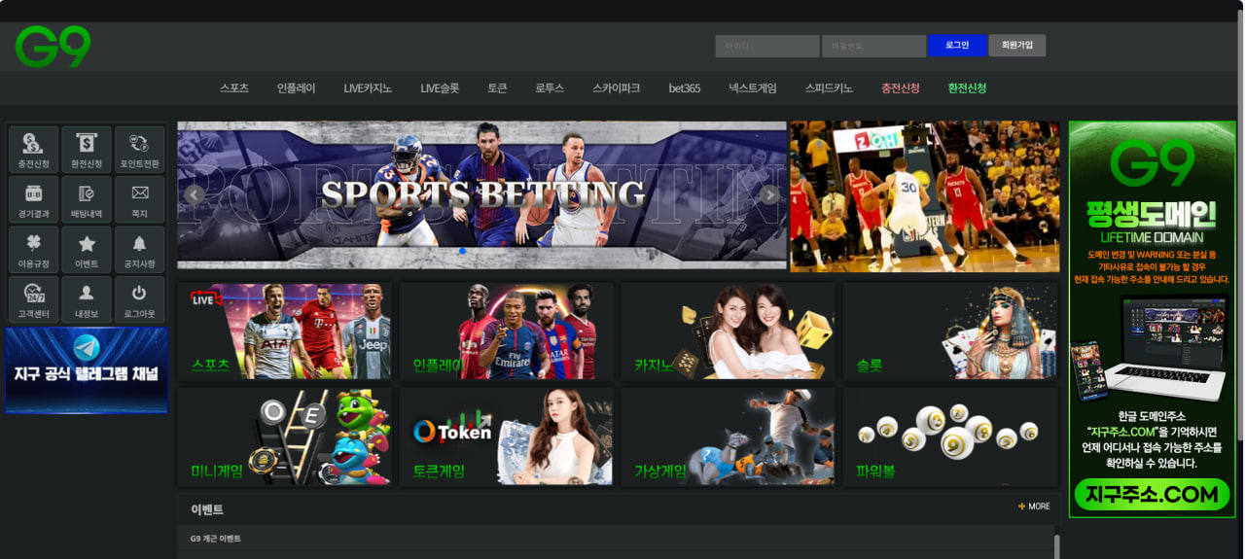Viewport: 1245px width, 559px height.
Task: Click the 아이디 username input field
Action: (766, 46)
